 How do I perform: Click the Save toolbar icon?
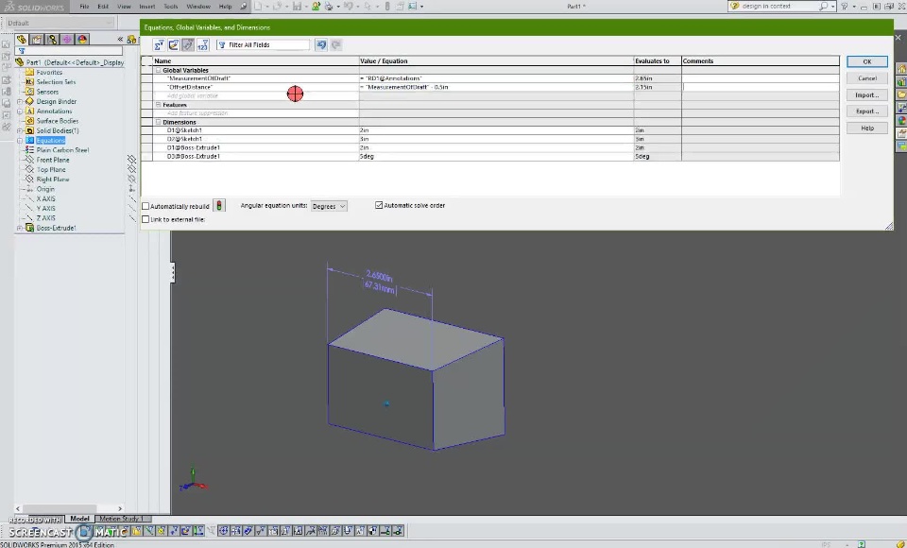click(x=297, y=7)
